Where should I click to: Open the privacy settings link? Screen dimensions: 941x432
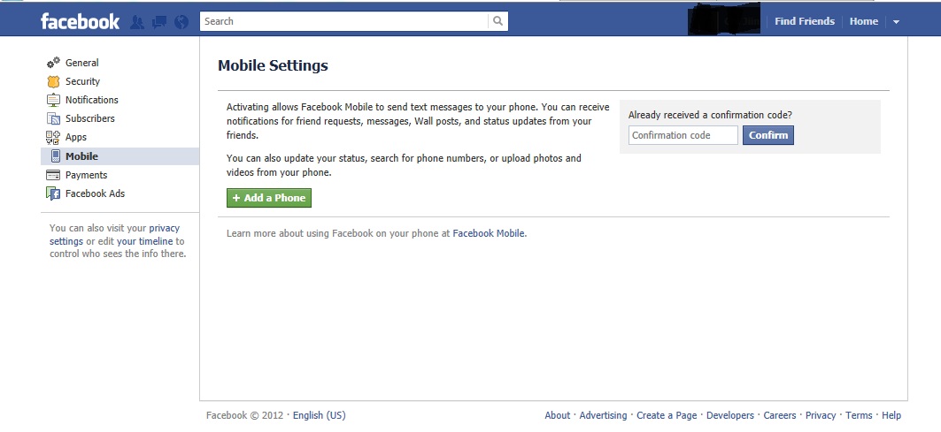click(114, 234)
